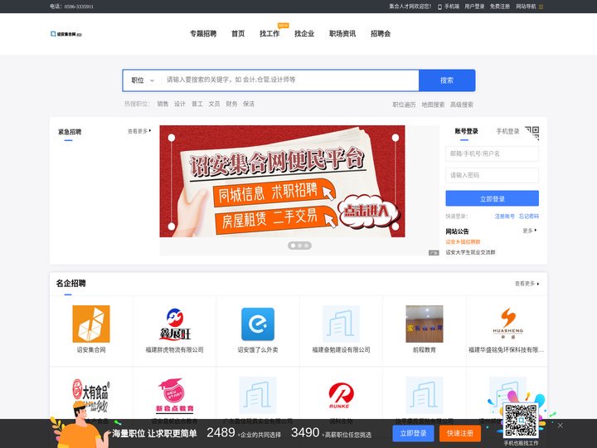Click 免费注册 in top bar
The width and height of the screenshot is (597, 448).
tap(500, 7)
